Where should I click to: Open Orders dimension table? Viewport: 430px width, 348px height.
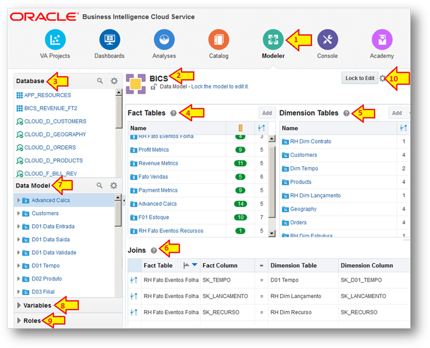pyautogui.click(x=298, y=223)
